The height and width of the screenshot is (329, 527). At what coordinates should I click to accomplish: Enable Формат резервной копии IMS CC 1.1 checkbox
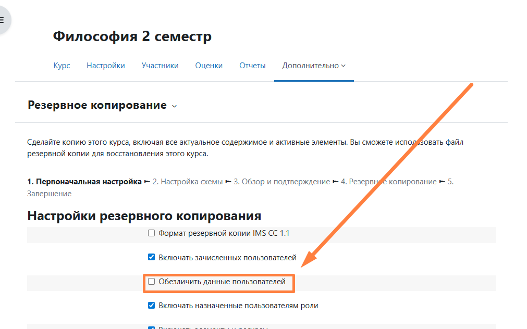point(152,233)
